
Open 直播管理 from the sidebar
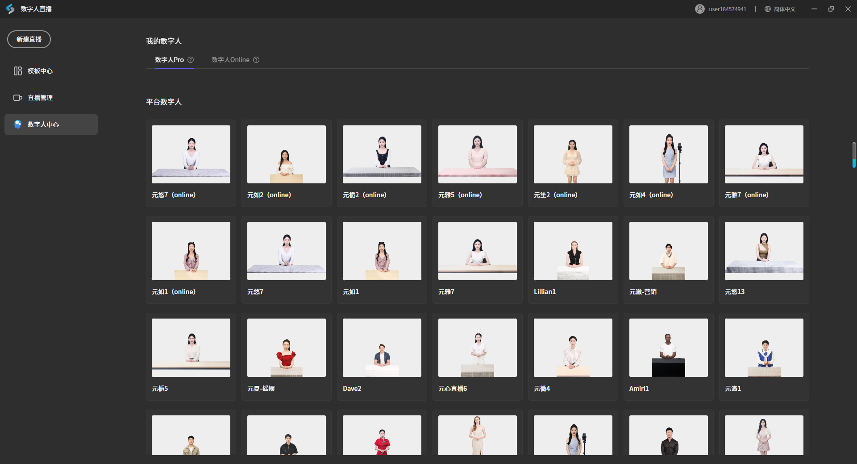[40, 98]
